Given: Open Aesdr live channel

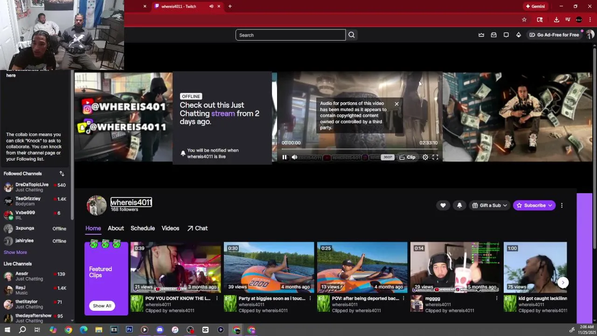Looking at the screenshot, I should (36, 276).
